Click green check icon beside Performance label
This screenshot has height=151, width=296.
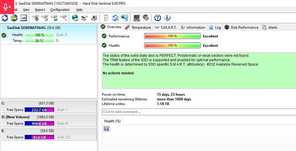pyautogui.click(x=104, y=36)
